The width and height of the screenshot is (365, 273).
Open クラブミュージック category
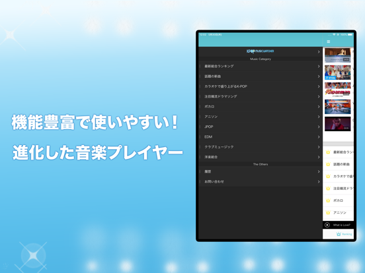[x=261, y=147]
